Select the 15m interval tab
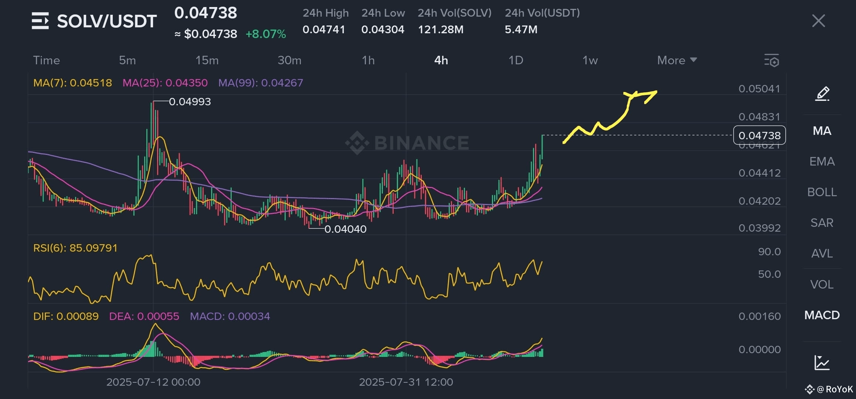The image size is (856, 399). 207,60
